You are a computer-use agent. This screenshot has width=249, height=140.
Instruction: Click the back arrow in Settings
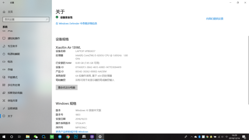4,3
